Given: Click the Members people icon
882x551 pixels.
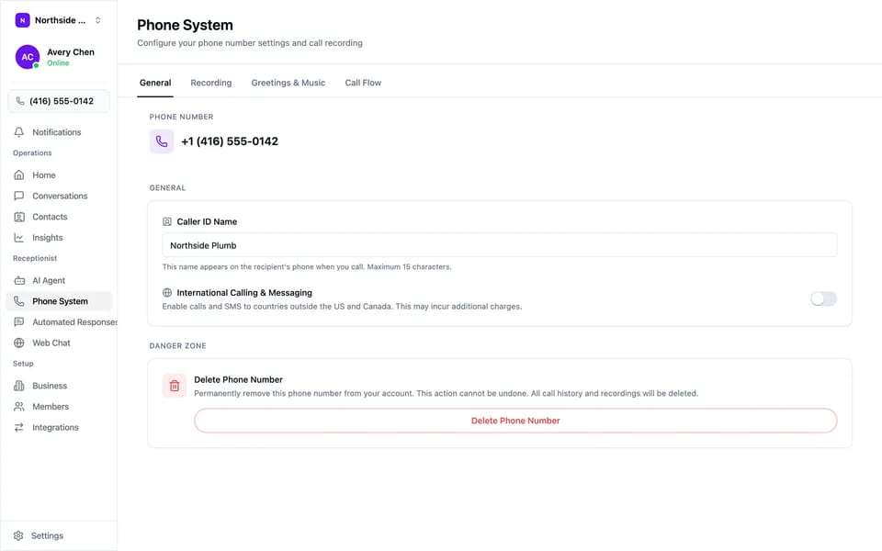Looking at the screenshot, I should tap(19, 407).
